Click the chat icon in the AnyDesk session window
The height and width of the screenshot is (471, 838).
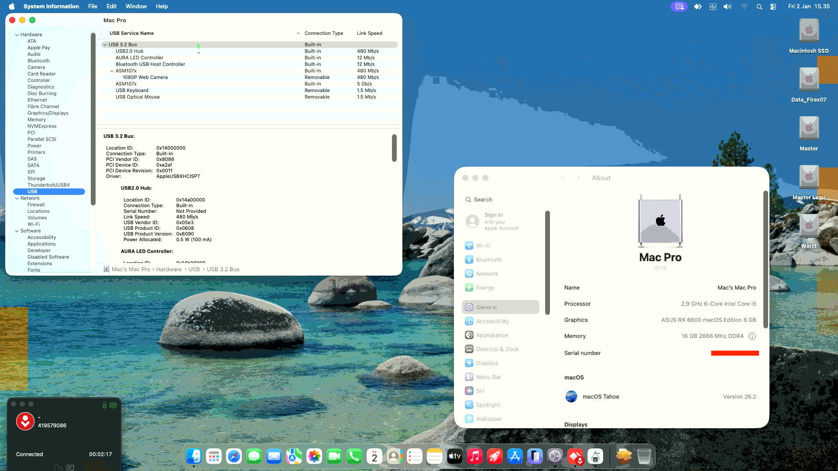pyautogui.click(x=70, y=468)
